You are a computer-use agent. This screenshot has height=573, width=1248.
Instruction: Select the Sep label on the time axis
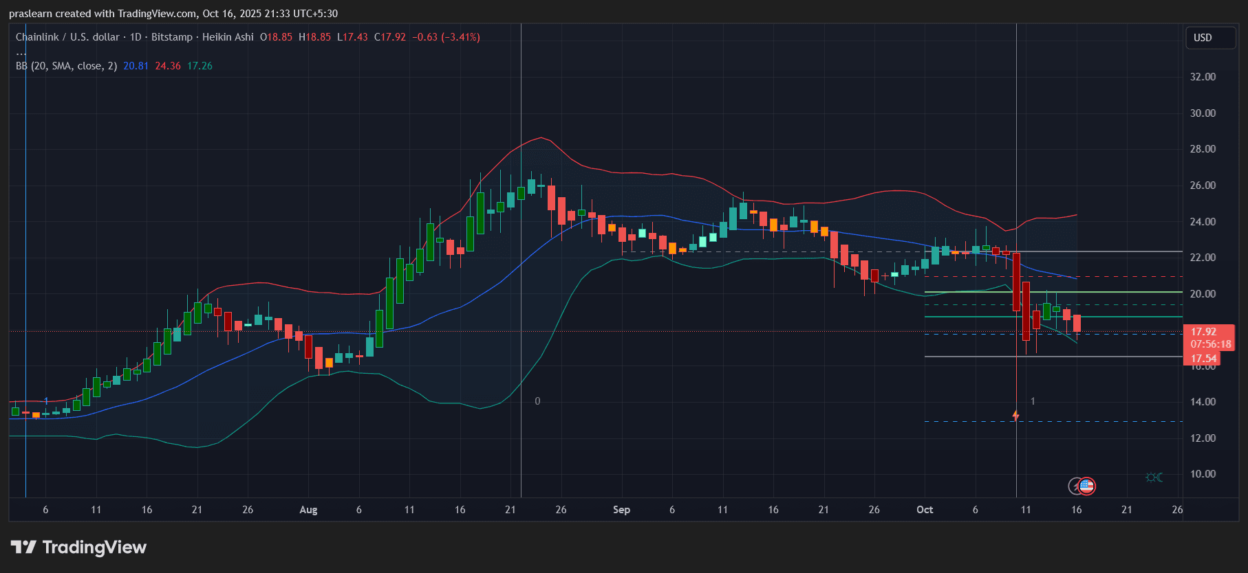(x=621, y=510)
